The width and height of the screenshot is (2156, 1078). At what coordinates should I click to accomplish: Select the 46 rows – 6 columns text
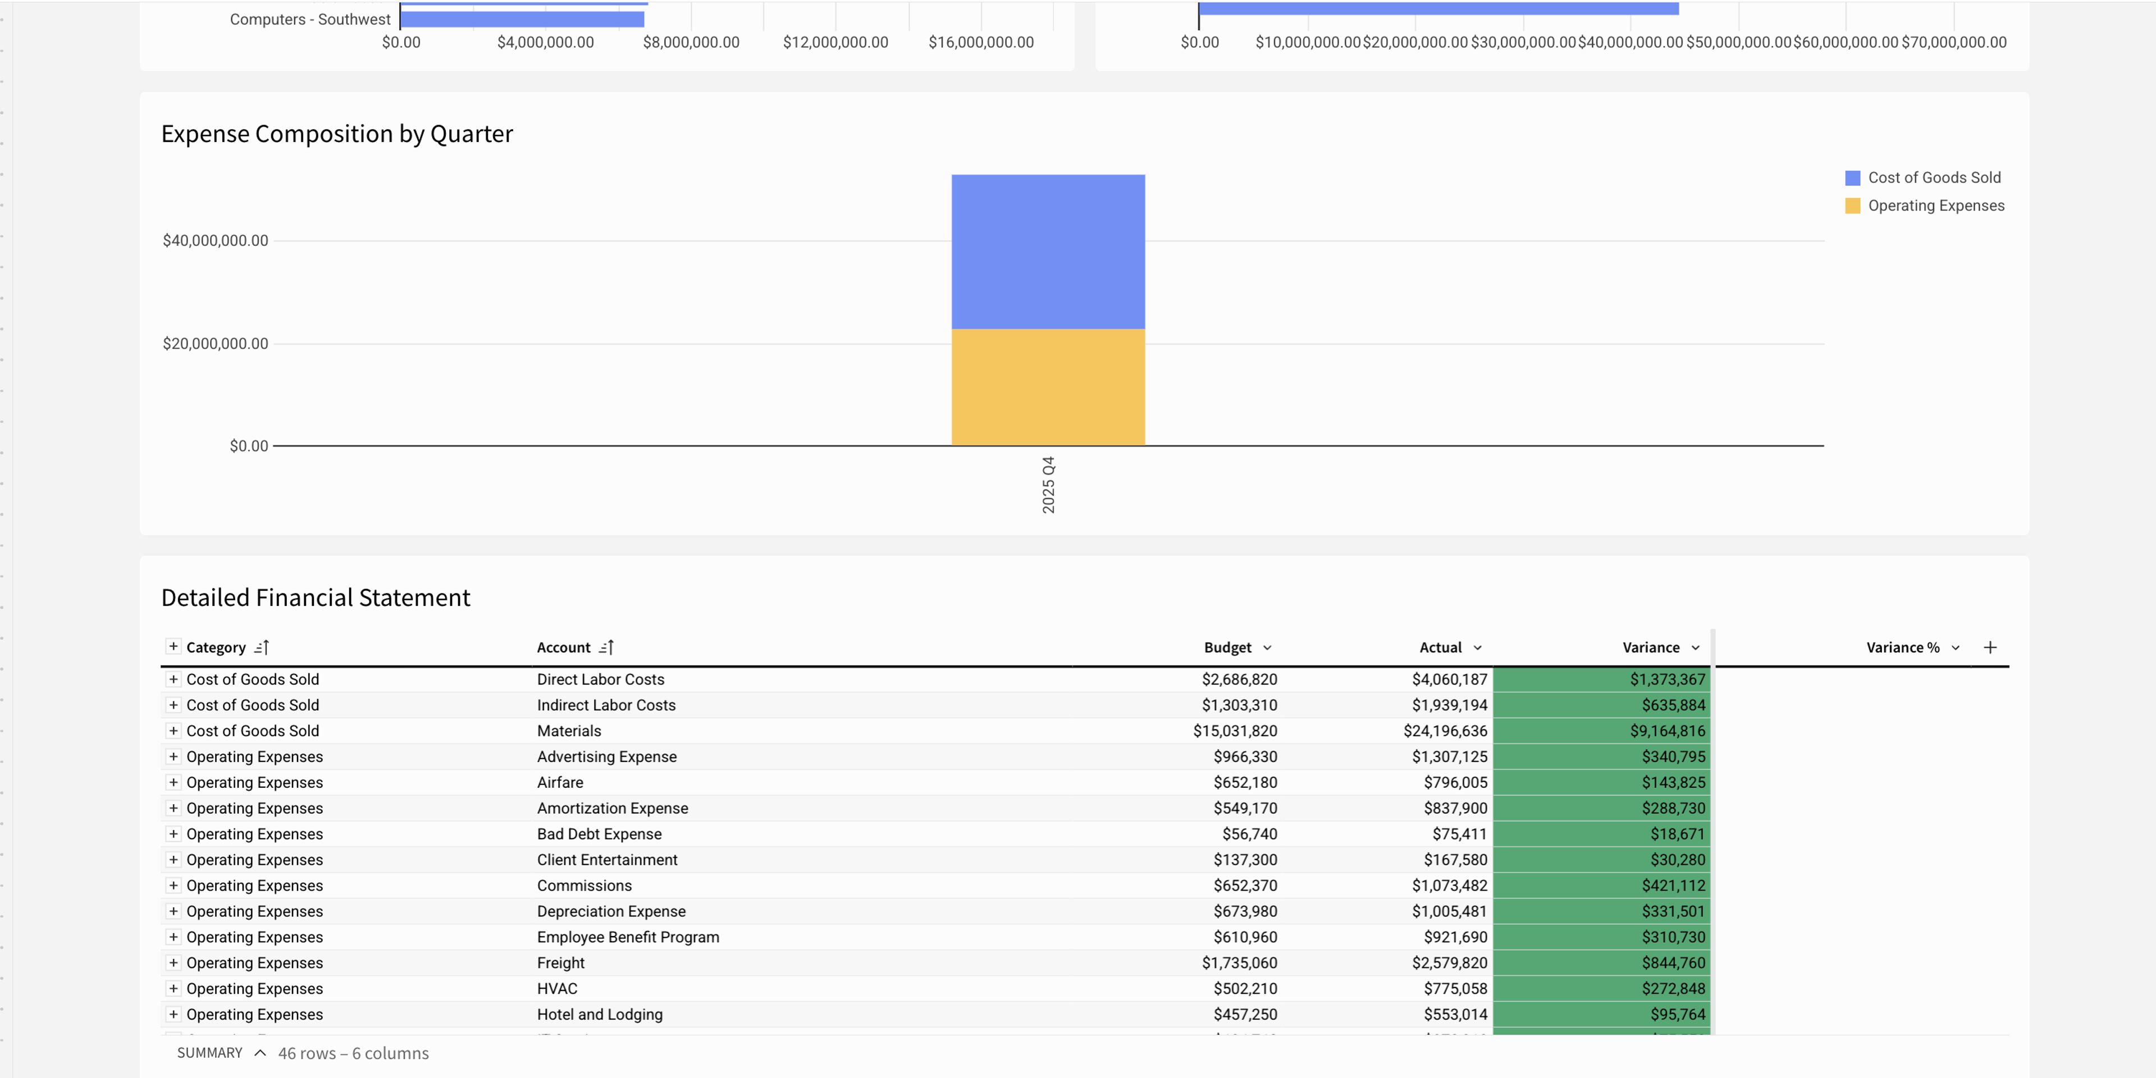353,1053
